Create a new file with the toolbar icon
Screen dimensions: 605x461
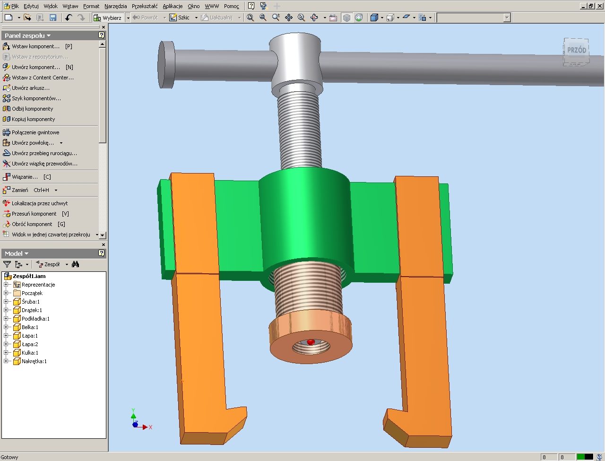9,17
